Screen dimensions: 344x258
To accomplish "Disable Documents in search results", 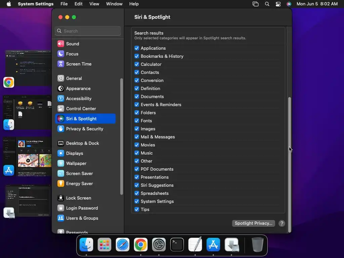I will pos(137,96).
